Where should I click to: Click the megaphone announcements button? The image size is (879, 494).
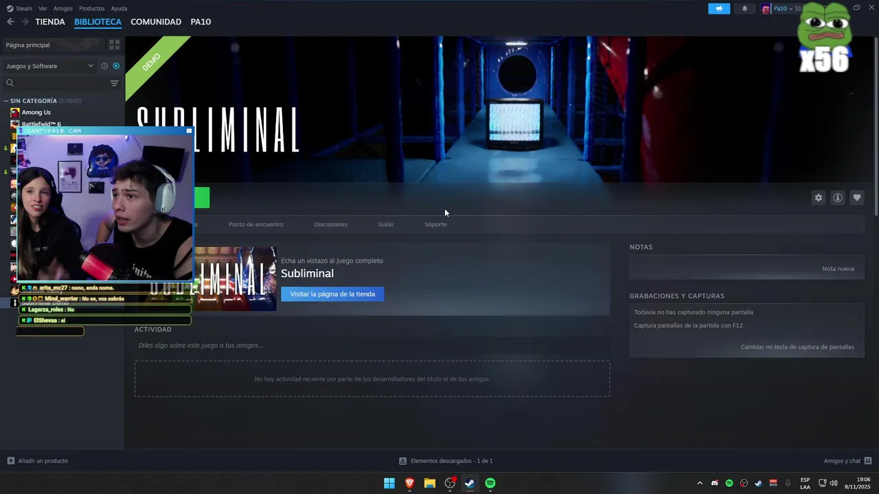[x=719, y=9]
